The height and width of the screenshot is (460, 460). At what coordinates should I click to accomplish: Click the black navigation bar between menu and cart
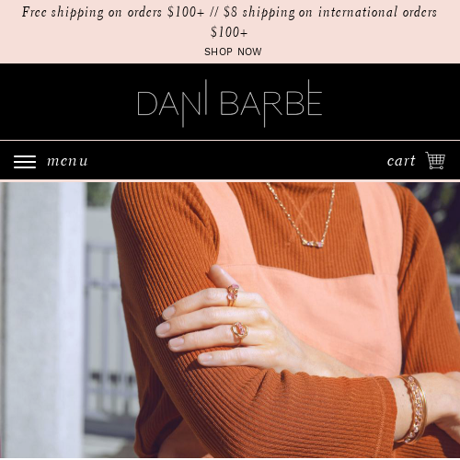tap(236, 161)
